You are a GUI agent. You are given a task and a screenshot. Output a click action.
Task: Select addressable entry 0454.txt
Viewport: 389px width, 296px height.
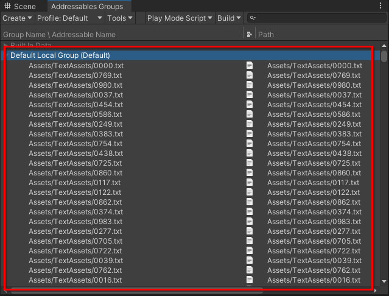(x=75, y=105)
